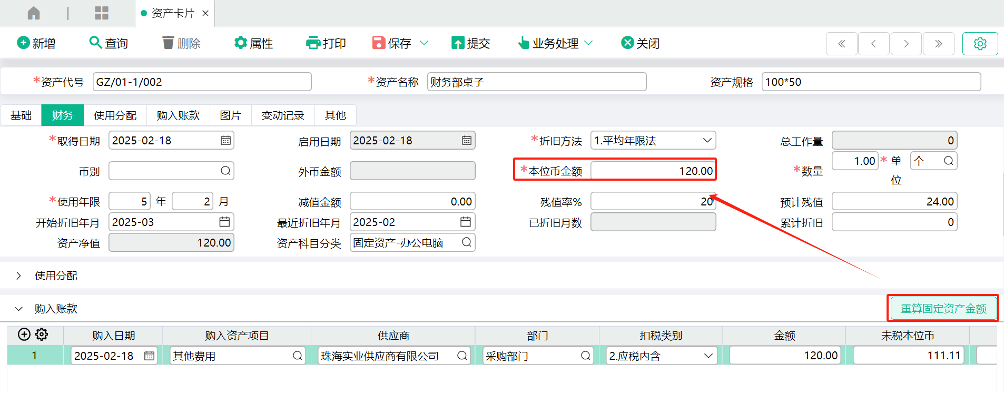Click the 预计残值 field
The image size is (1004, 393).
894,201
